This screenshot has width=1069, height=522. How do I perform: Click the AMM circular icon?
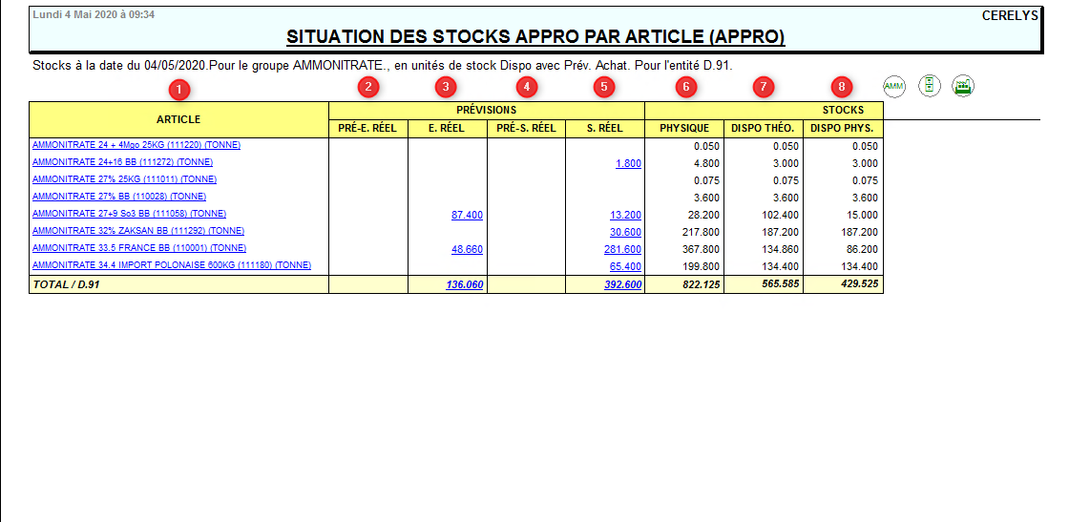click(x=894, y=87)
